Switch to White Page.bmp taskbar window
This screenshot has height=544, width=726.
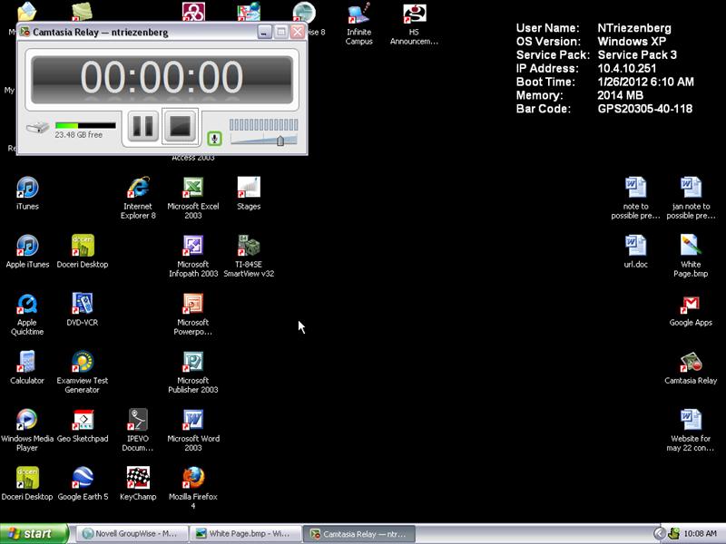tap(245, 534)
